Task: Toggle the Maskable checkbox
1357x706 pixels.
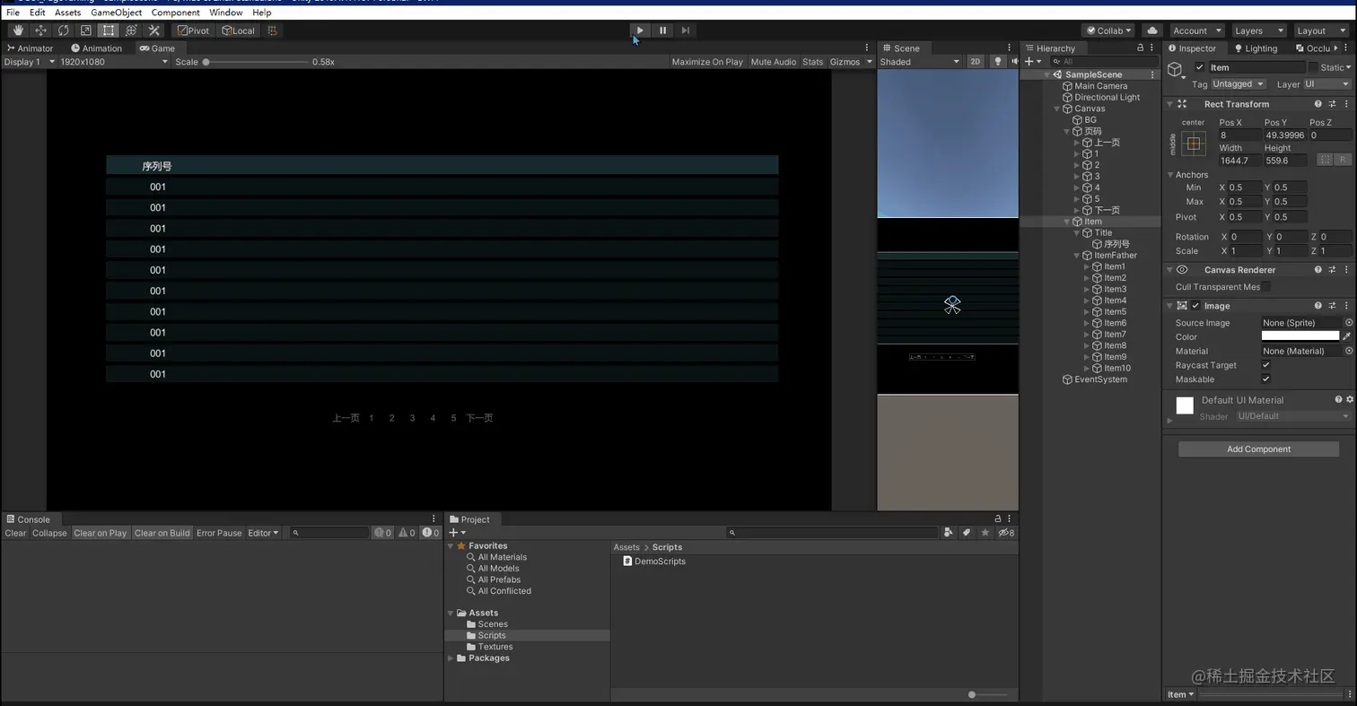Action: tap(1265, 379)
